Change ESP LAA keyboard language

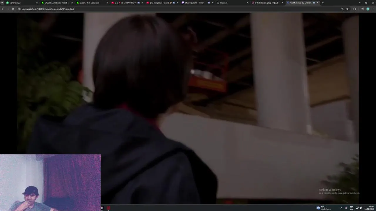352,208
